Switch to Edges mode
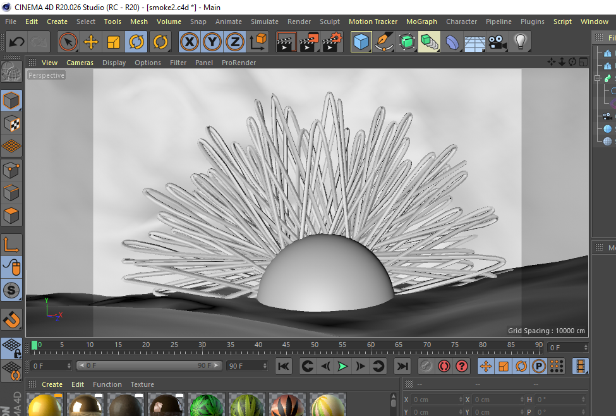This screenshot has width=616, height=416. pyautogui.click(x=11, y=193)
